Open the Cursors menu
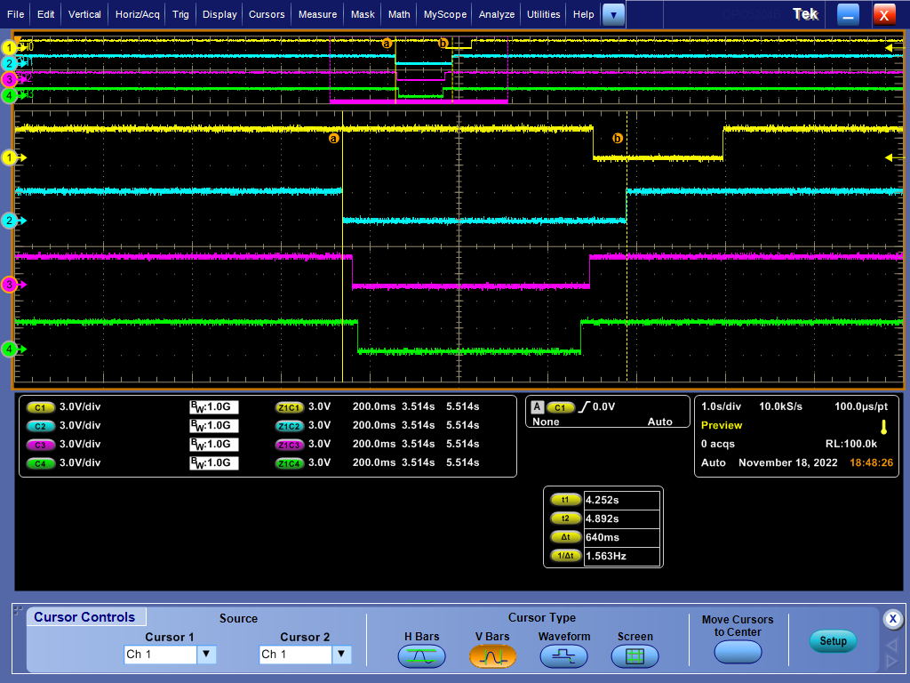The height and width of the screenshot is (683, 910). coord(267,14)
